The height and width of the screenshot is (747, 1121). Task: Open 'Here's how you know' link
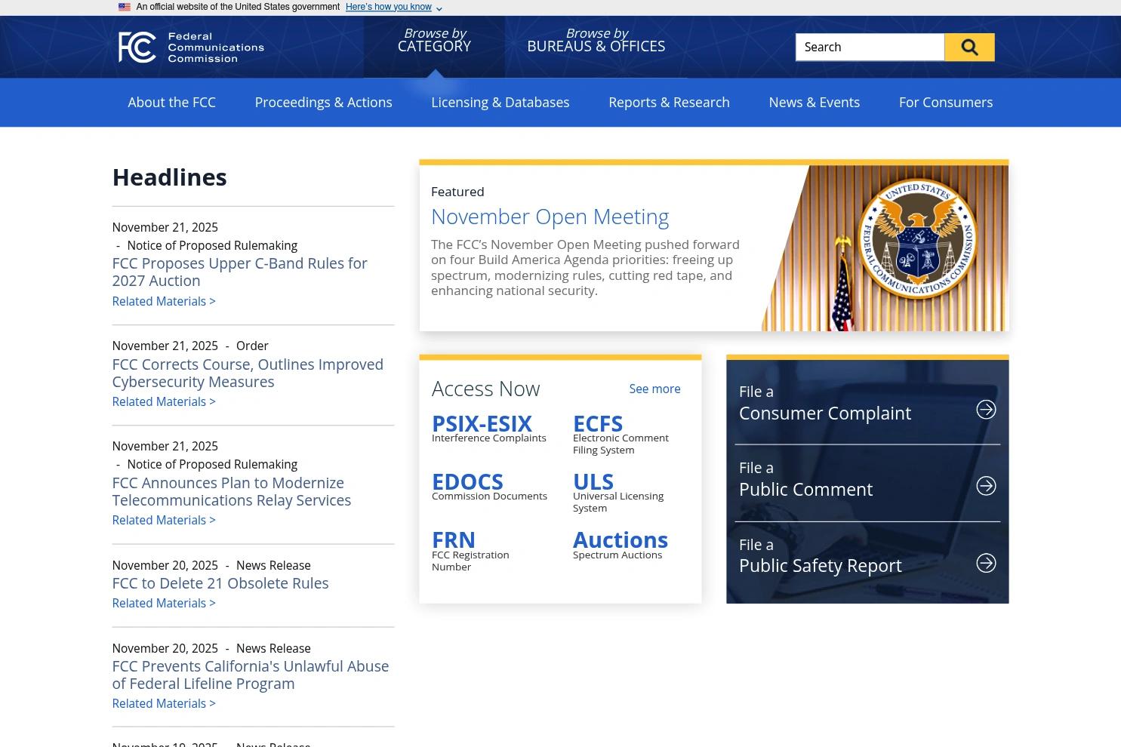tap(389, 7)
